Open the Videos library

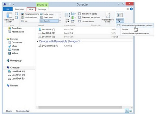coord(13,53)
